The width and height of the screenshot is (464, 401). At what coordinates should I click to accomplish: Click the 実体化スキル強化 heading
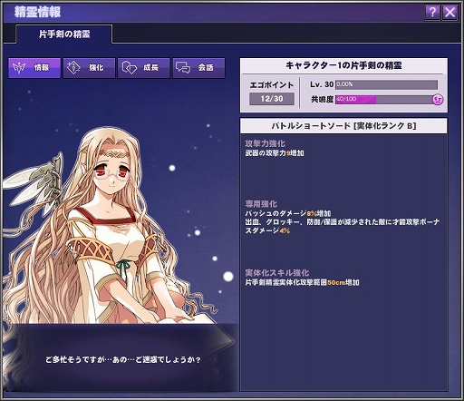pyautogui.click(x=277, y=273)
